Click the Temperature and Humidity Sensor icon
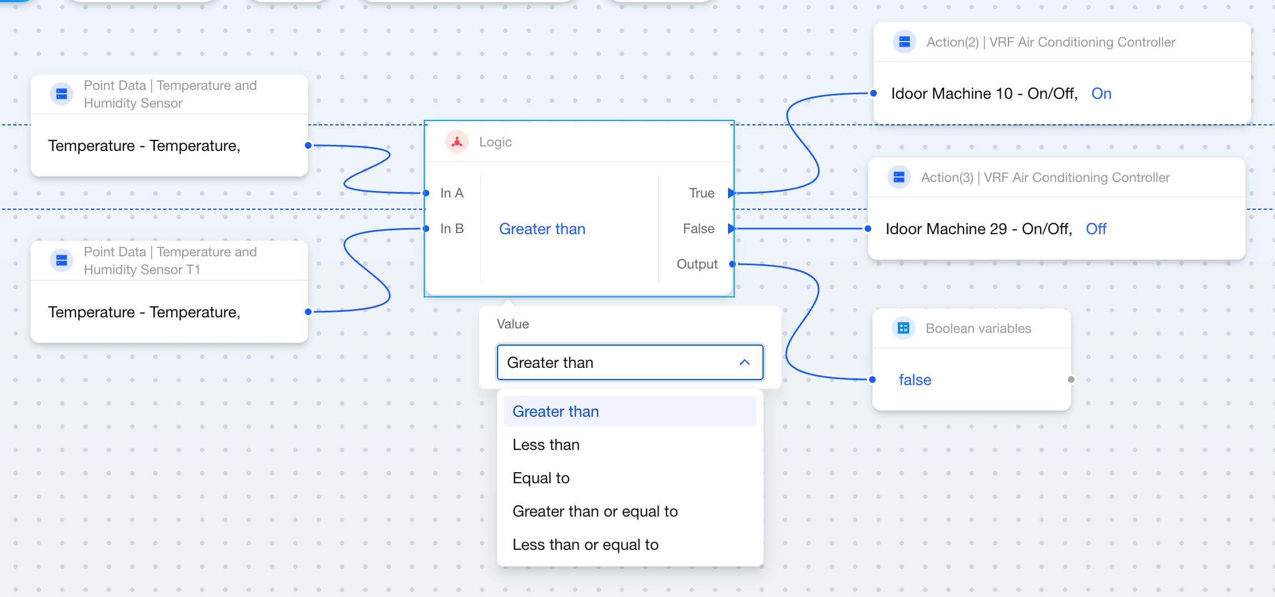The height and width of the screenshot is (597, 1275). tap(62, 94)
